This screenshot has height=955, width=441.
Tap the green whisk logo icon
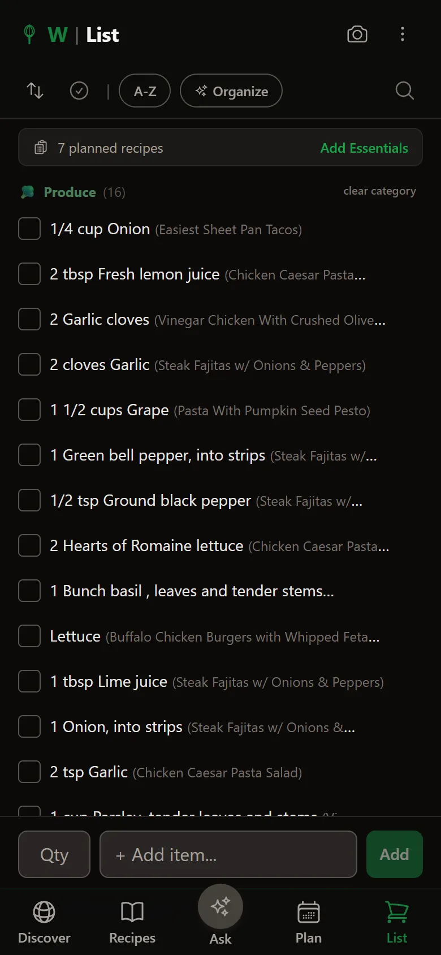tap(29, 35)
